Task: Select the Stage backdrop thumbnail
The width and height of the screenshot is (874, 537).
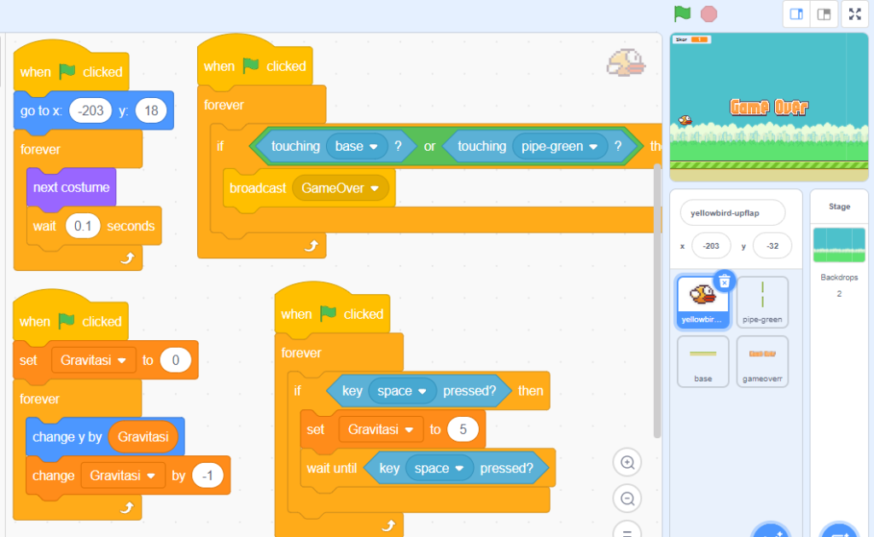Action: point(839,245)
